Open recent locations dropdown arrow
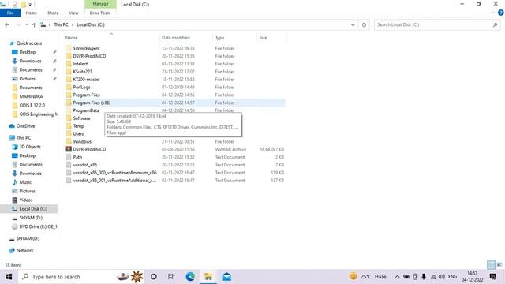This screenshot has width=505, height=284. [26, 24]
